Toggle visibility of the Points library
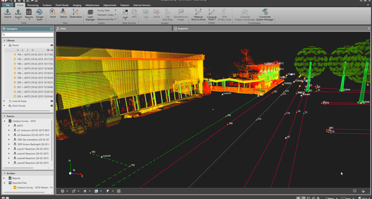 [x=52, y=46]
